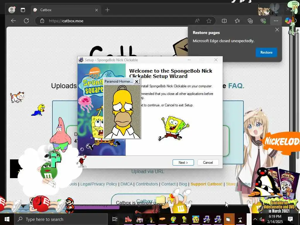Click the walking calico cat character
Screen dimensions: 300x225
point(17,97)
